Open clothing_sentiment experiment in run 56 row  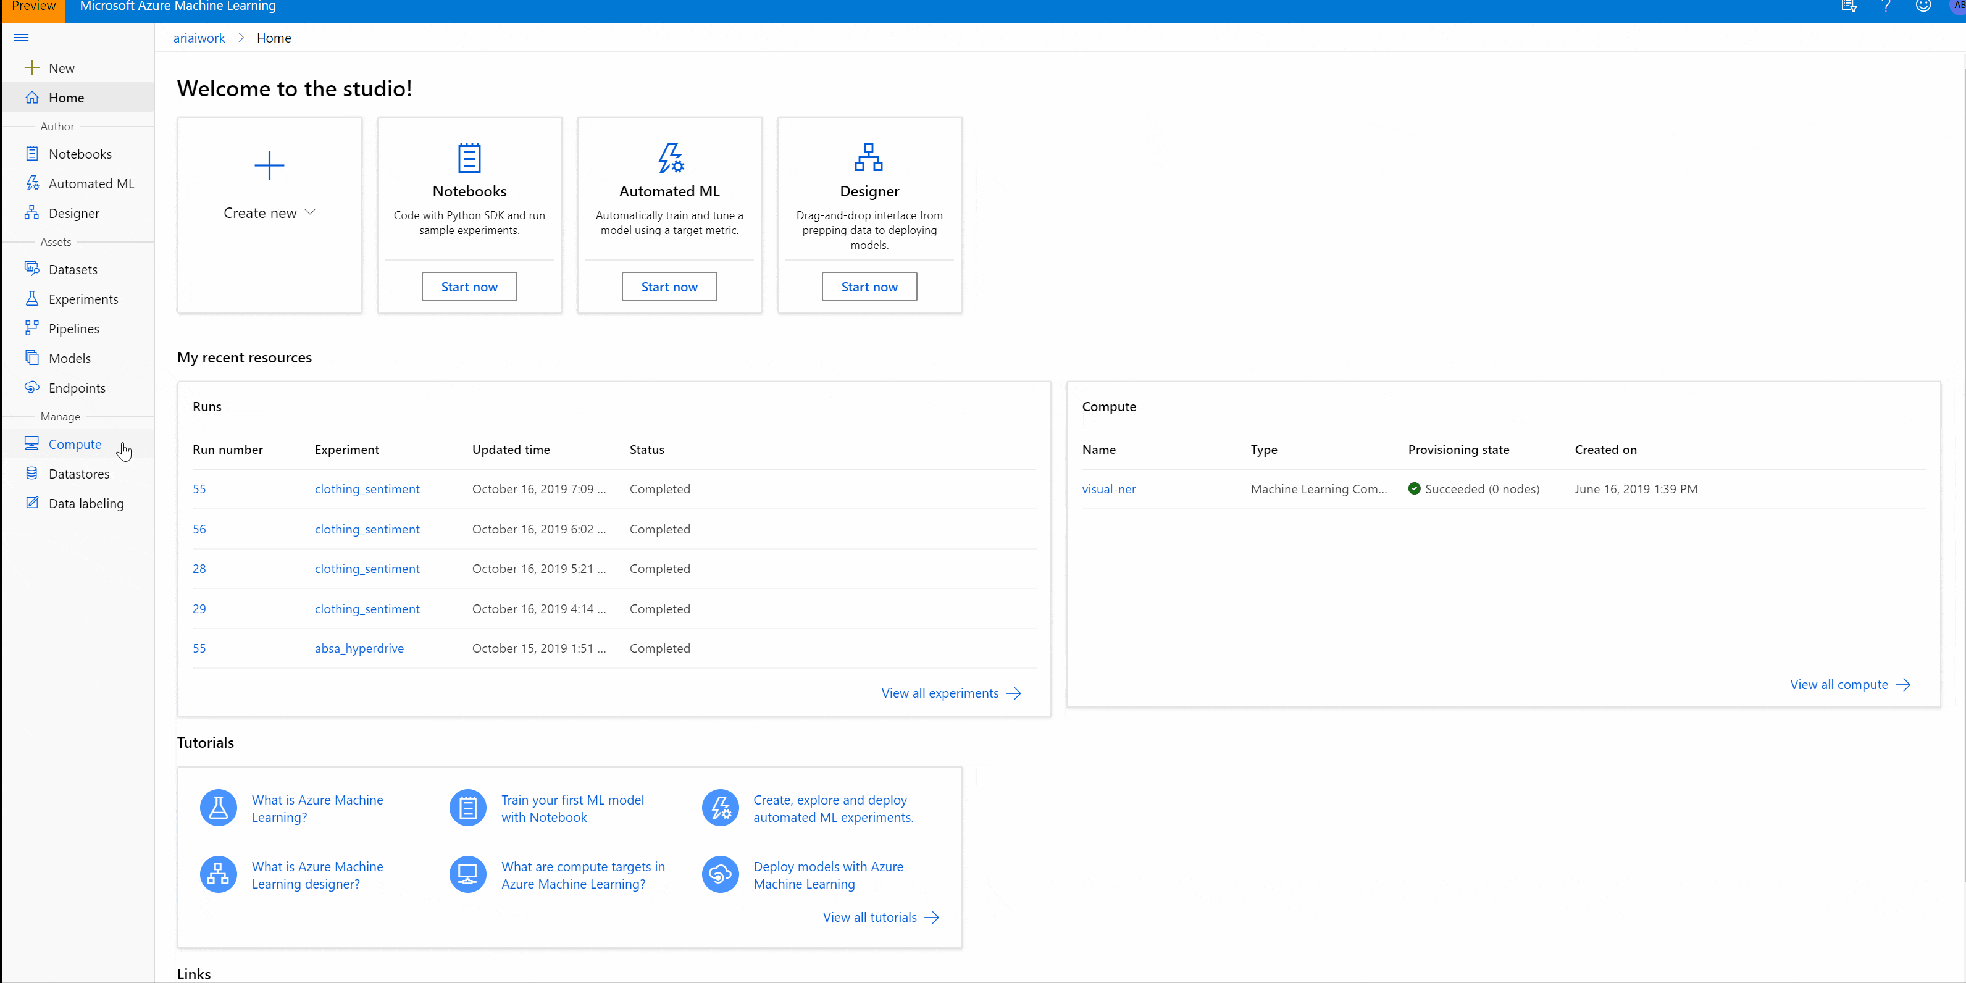[367, 529]
